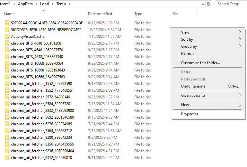Select the chrome_BITS_4648_508101208 folder icon
The height and width of the screenshot is (167, 247).
pyautogui.click(x=7, y=43)
